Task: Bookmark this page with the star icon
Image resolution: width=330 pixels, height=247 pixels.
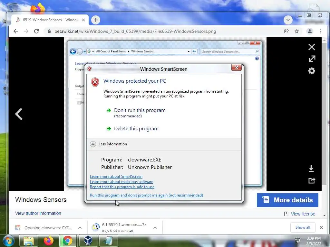Action: (x=297, y=31)
